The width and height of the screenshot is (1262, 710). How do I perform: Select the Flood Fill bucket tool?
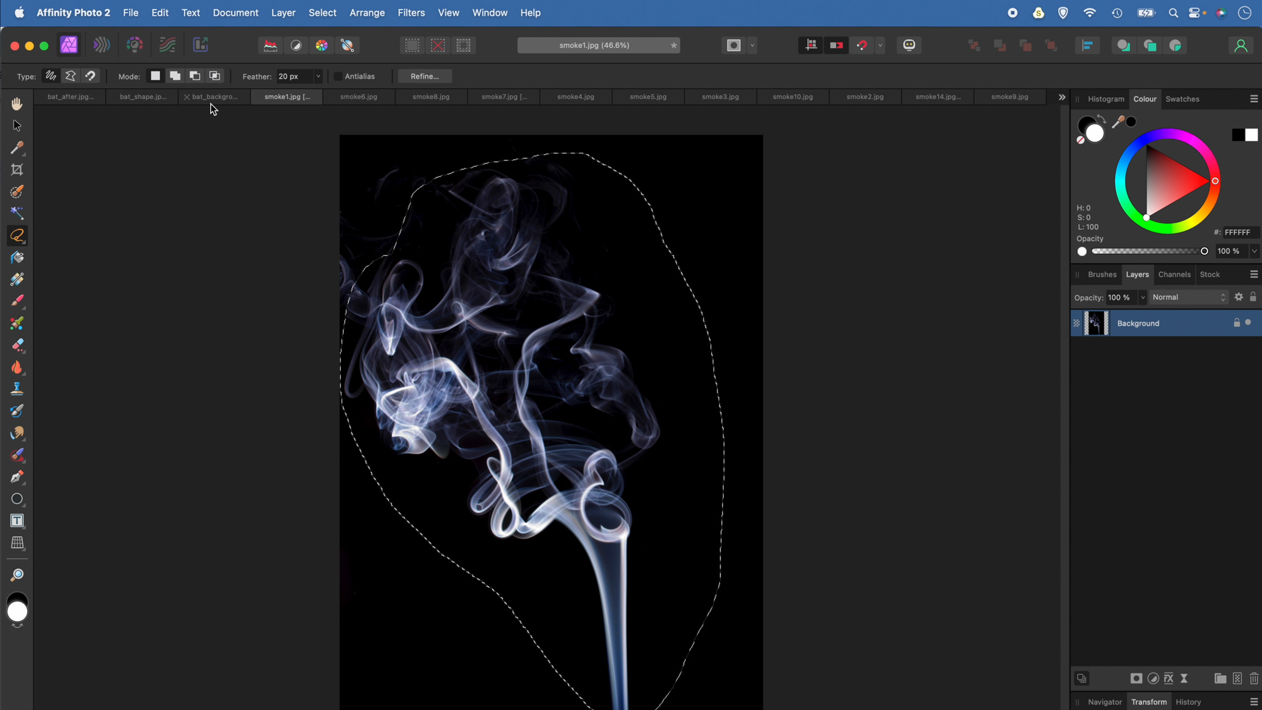click(17, 257)
